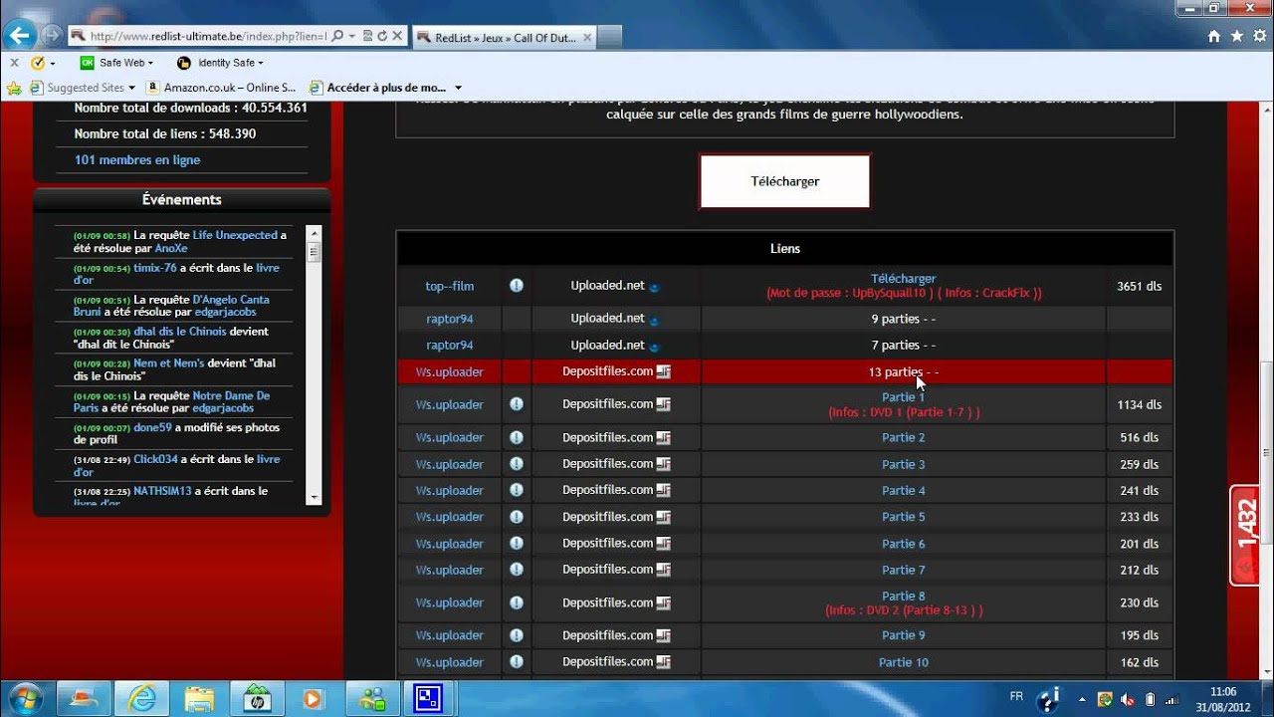Close the RedList tab
Screen dimensions: 1274x717
586,38
